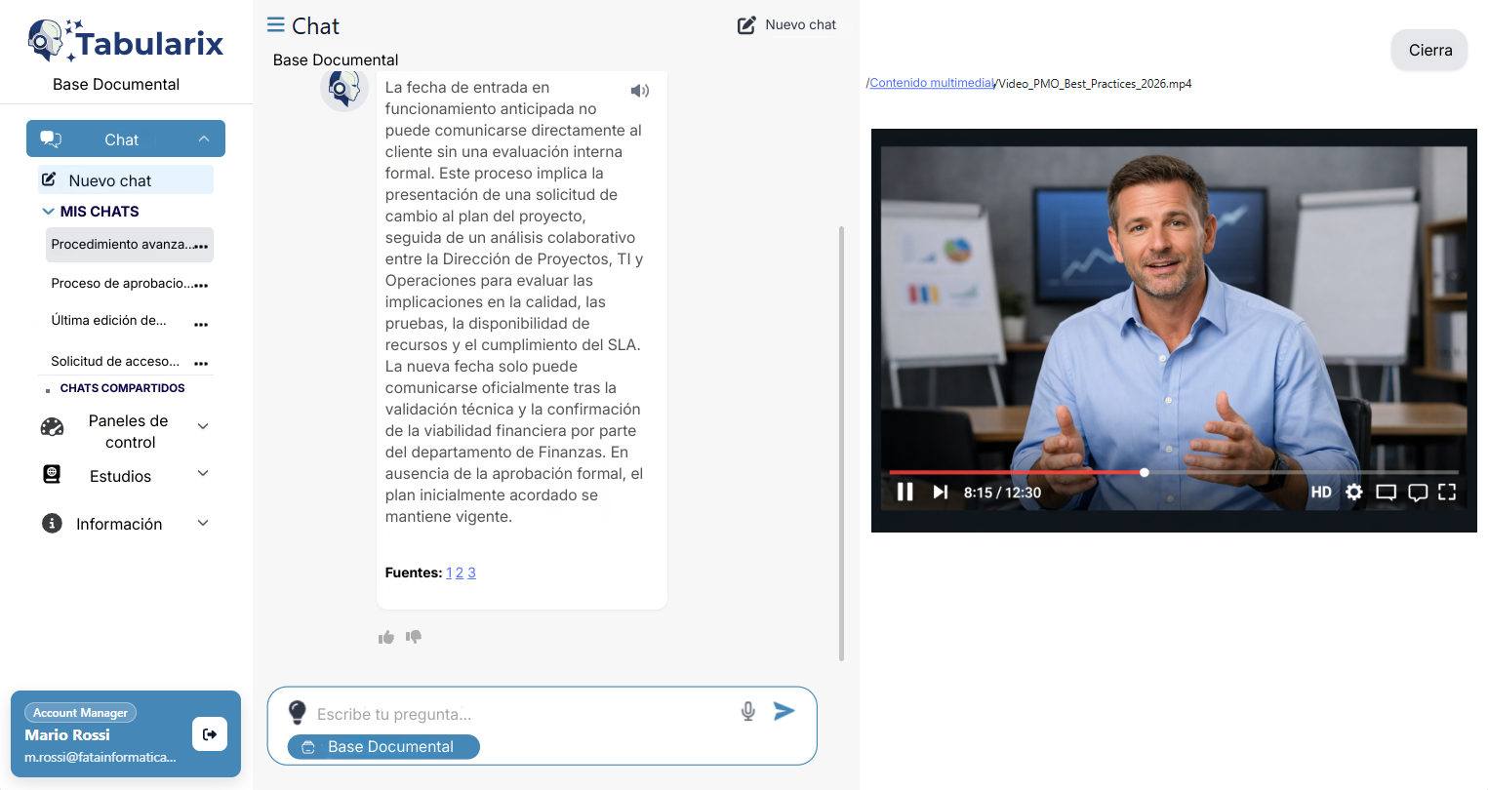Viewport: 1488px width, 790px height.
Task: Pause the video playback
Action: tap(905, 492)
